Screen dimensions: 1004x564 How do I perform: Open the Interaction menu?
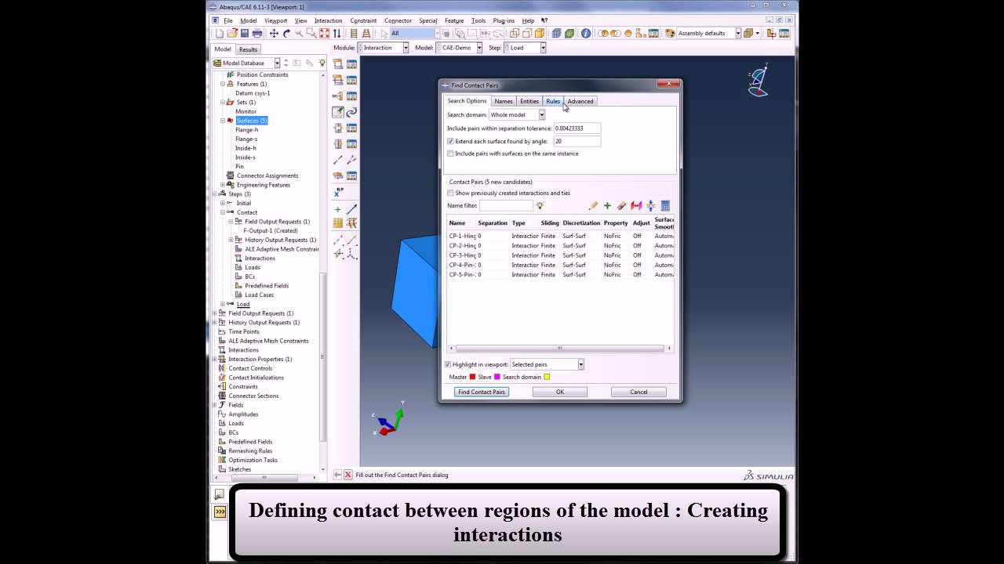[x=328, y=20]
